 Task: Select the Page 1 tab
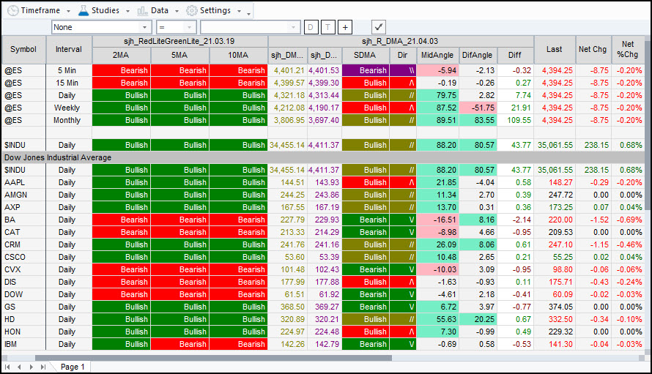click(x=73, y=367)
